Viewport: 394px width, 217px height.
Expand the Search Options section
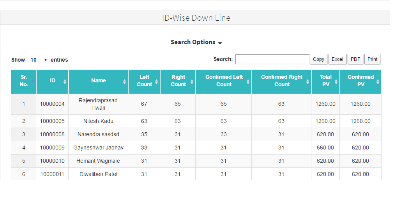coord(196,42)
